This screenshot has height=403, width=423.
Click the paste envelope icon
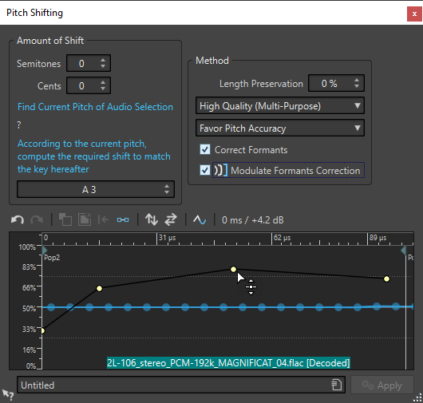[85, 219]
